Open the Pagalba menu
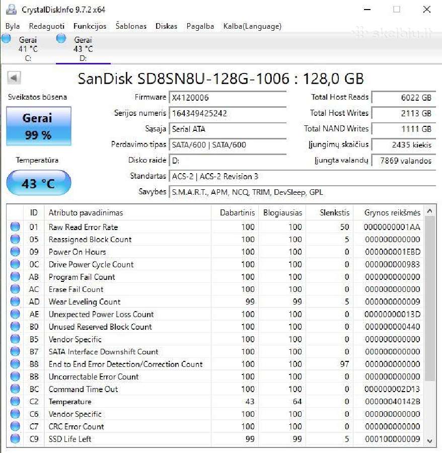The image size is (442, 453). 200,26
